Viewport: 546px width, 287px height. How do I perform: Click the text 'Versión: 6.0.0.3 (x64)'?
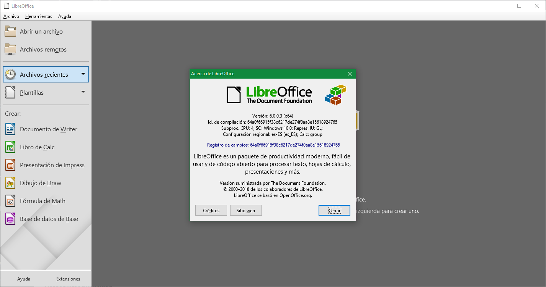pyautogui.click(x=273, y=116)
